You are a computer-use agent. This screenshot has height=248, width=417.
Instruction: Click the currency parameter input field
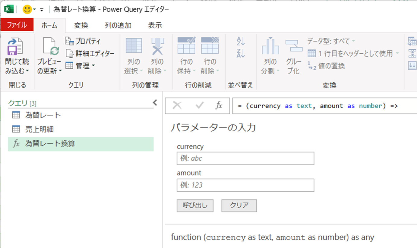(x=245, y=158)
